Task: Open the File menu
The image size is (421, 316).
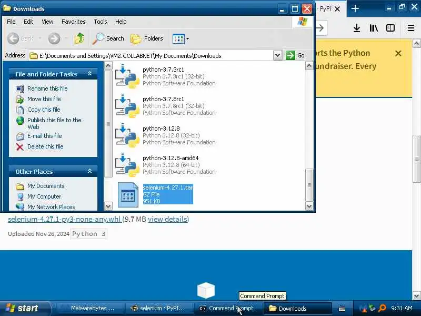Action: click(x=11, y=22)
